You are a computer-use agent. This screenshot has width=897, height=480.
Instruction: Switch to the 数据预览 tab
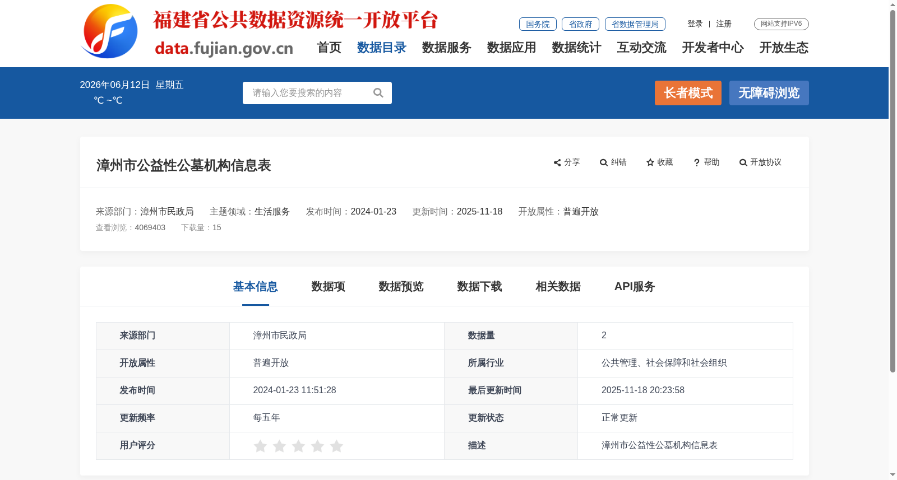pos(401,287)
